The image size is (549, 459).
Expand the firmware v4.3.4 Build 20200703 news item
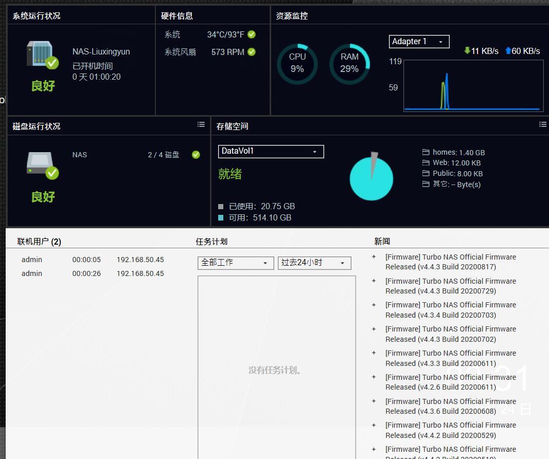(x=374, y=305)
